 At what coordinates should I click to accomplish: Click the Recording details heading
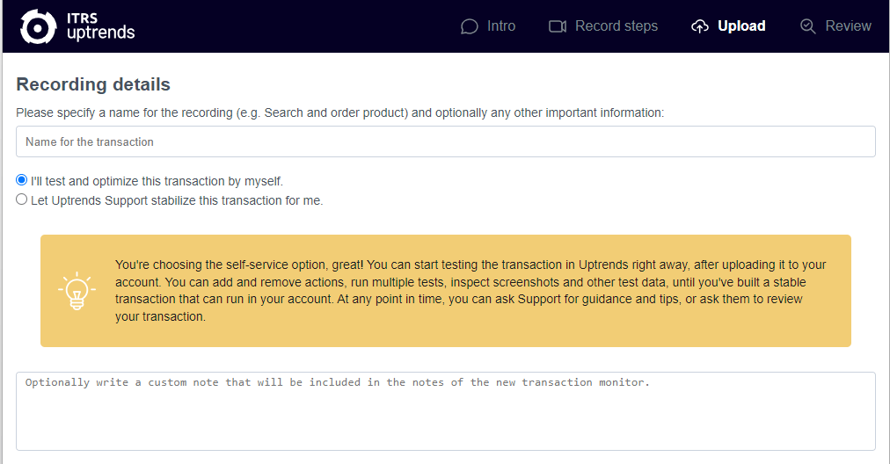pyautogui.click(x=93, y=84)
